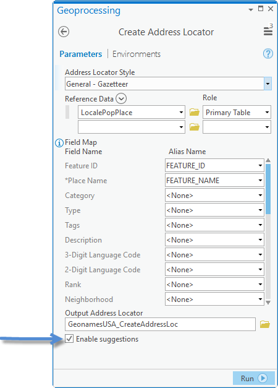The height and width of the screenshot is (388, 278).
Task: Open the geoprocessing menu hamburger icon
Action: (x=268, y=31)
